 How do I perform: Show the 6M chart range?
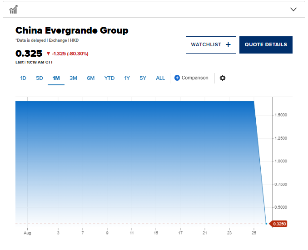[x=91, y=78]
